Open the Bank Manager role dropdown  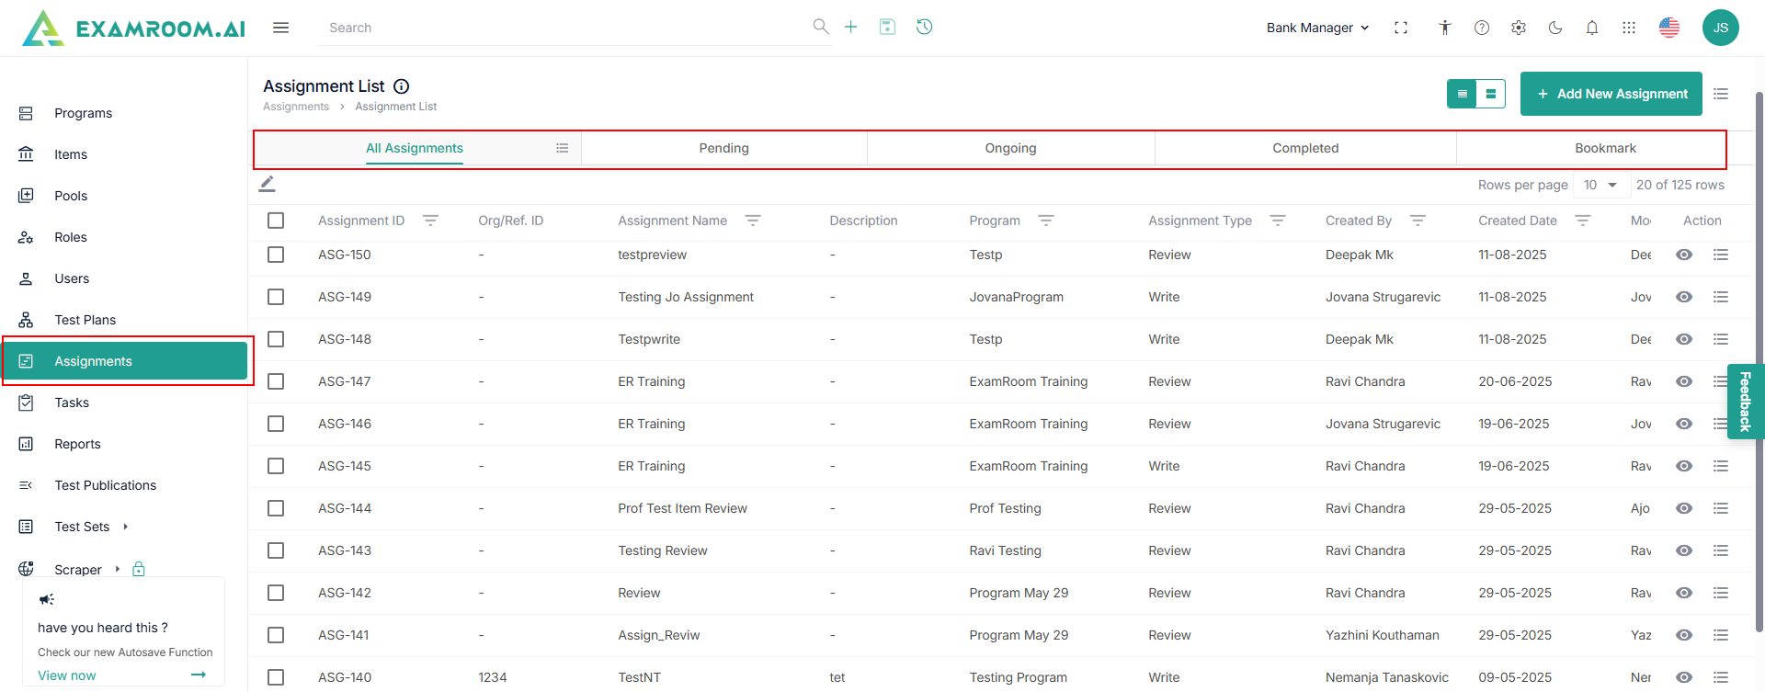(x=1317, y=28)
